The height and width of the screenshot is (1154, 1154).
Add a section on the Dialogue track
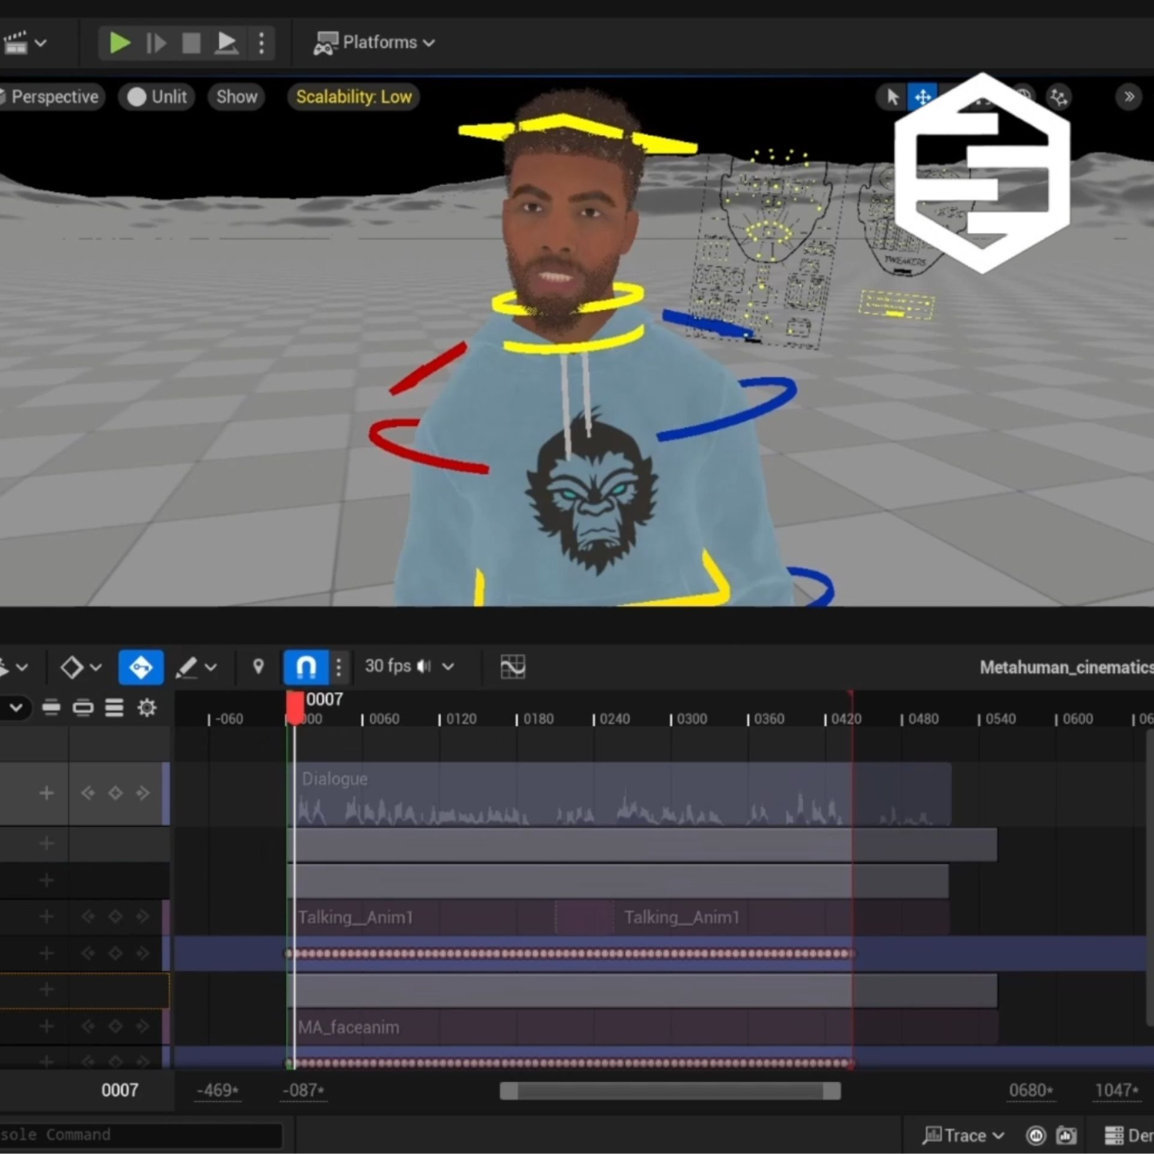tap(46, 793)
